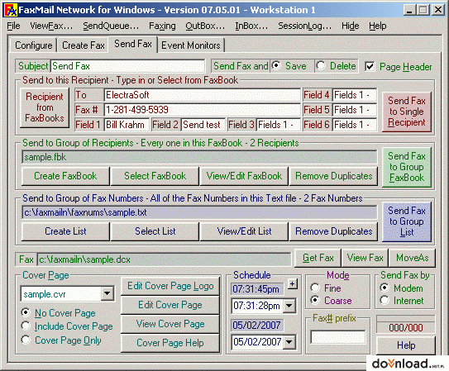Select the Send Fax tab
The height and width of the screenshot is (371, 449).
tap(133, 44)
